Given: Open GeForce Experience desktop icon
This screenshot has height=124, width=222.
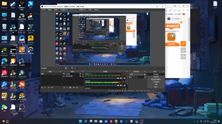Looking at the screenshot, I should [4, 52].
